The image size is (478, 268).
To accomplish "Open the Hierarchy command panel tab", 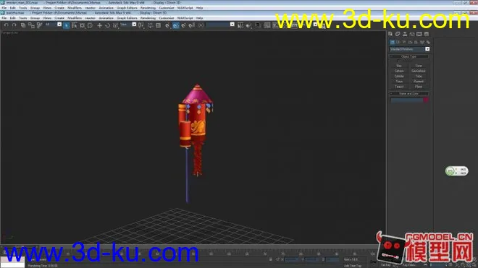I will click(x=405, y=34).
